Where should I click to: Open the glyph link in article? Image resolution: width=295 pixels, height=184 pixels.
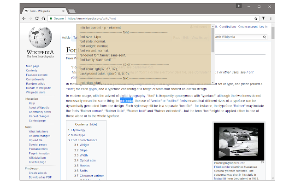(93, 89)
